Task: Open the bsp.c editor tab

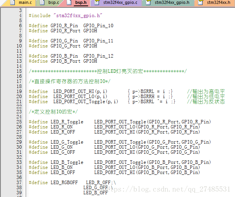Action: 53,3
